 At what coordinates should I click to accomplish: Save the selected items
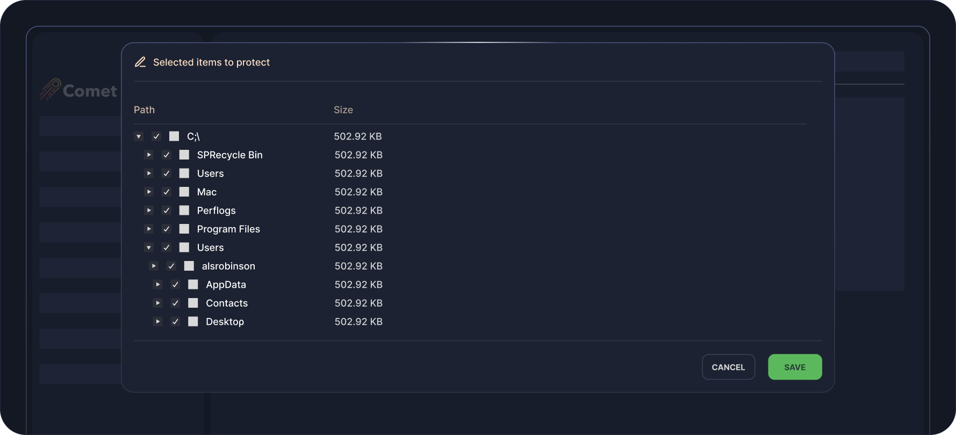click(x=794, y=367)
